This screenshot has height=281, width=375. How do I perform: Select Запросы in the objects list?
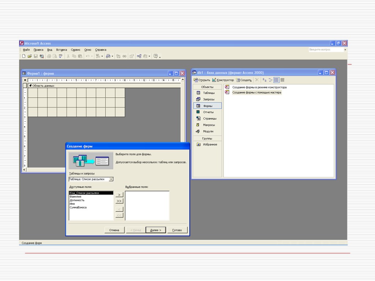pyautogui.click(x=207, y=99)
